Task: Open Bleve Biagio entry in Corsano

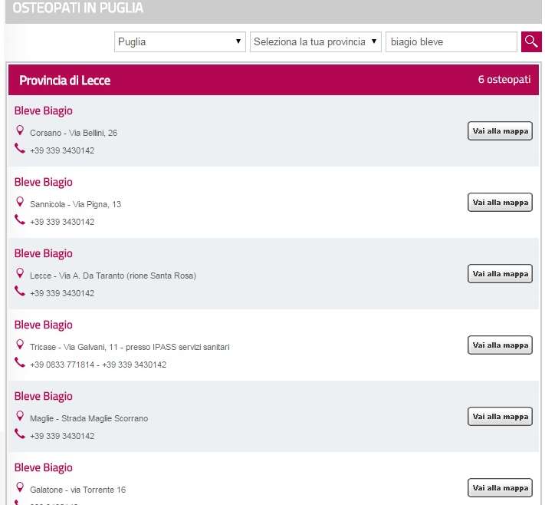Action: pos(44,111)
